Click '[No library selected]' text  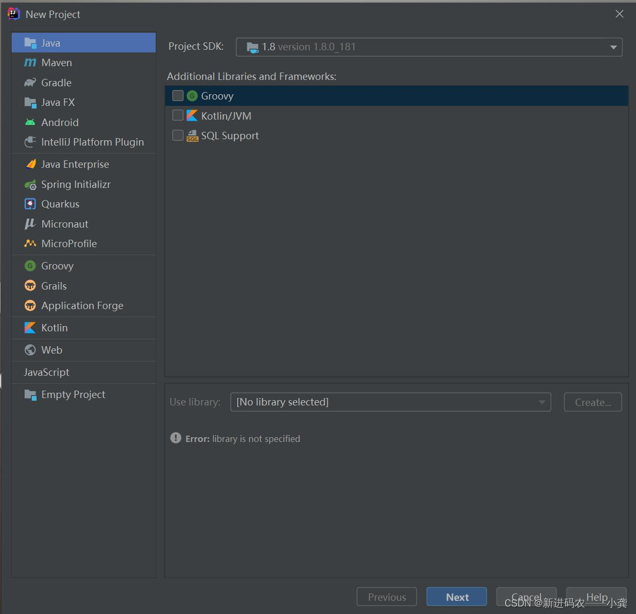pyautogui.click(x=282, y=402)
